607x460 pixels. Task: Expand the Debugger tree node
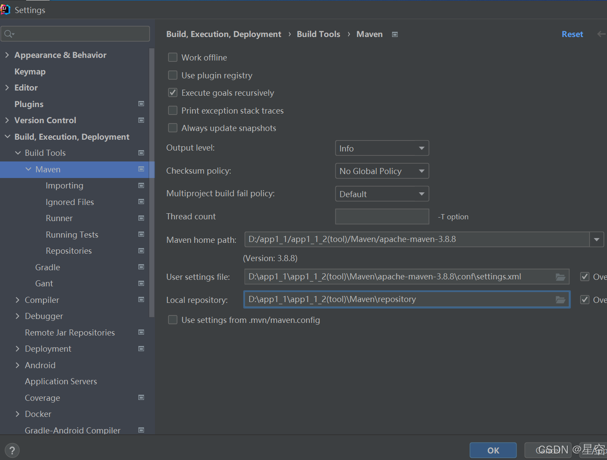point(17,316)
